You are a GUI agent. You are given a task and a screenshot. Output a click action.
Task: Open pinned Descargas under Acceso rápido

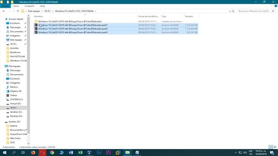pyautogui.click(x=15, y=27)
